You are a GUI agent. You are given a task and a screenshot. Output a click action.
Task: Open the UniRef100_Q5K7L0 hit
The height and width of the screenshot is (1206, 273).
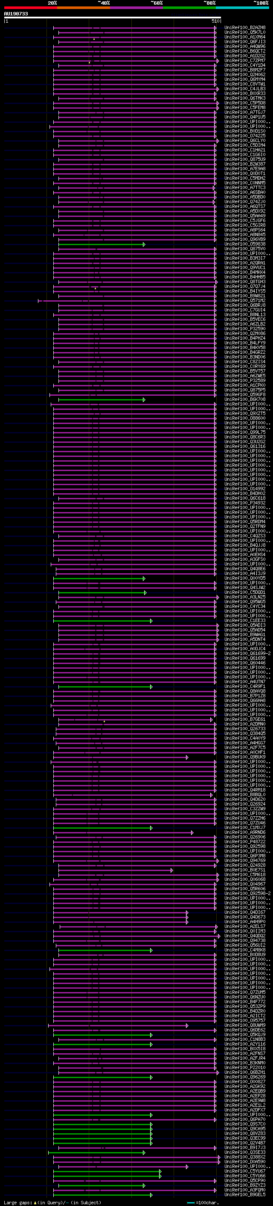(x=244, y=33)
